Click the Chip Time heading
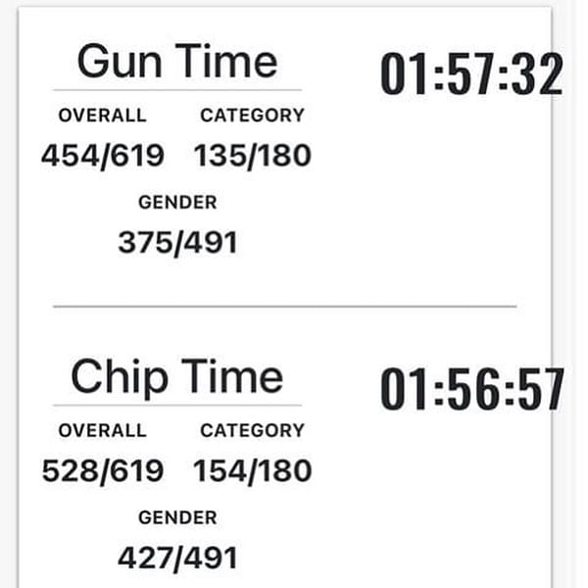588x588 pixels. click(x=177, y=377)
